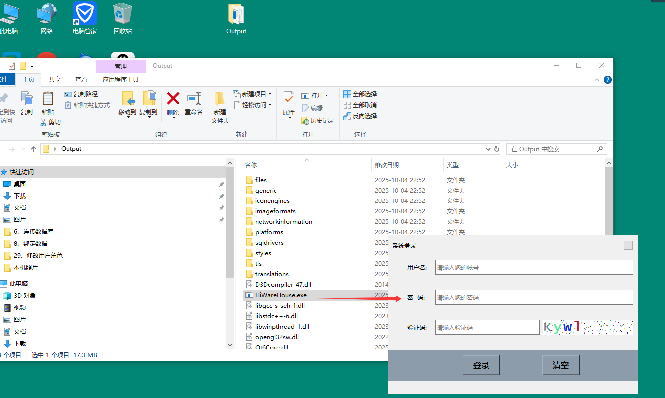665x398 pixels.
Task: Click the Move to icon
Action: 128,99
